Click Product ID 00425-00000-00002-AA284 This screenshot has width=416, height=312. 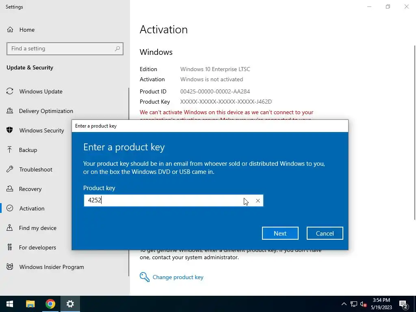click(215, 91)
